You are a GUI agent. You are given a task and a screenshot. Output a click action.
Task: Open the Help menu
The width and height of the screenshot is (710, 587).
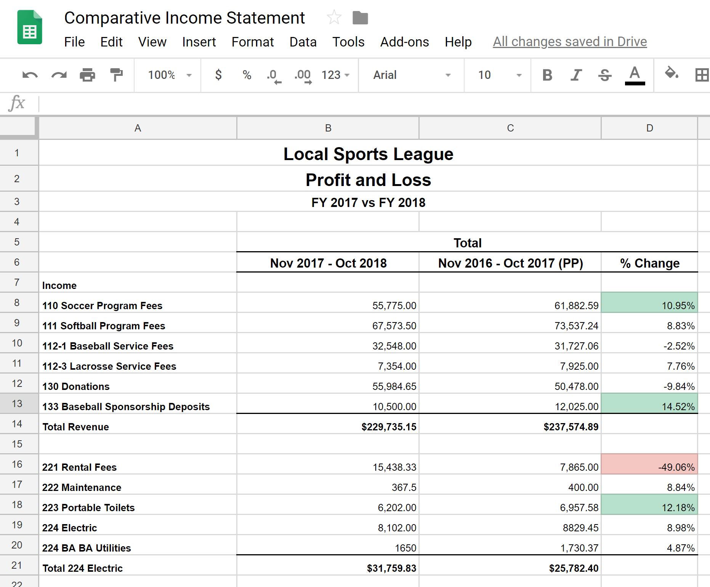point(458,42)
